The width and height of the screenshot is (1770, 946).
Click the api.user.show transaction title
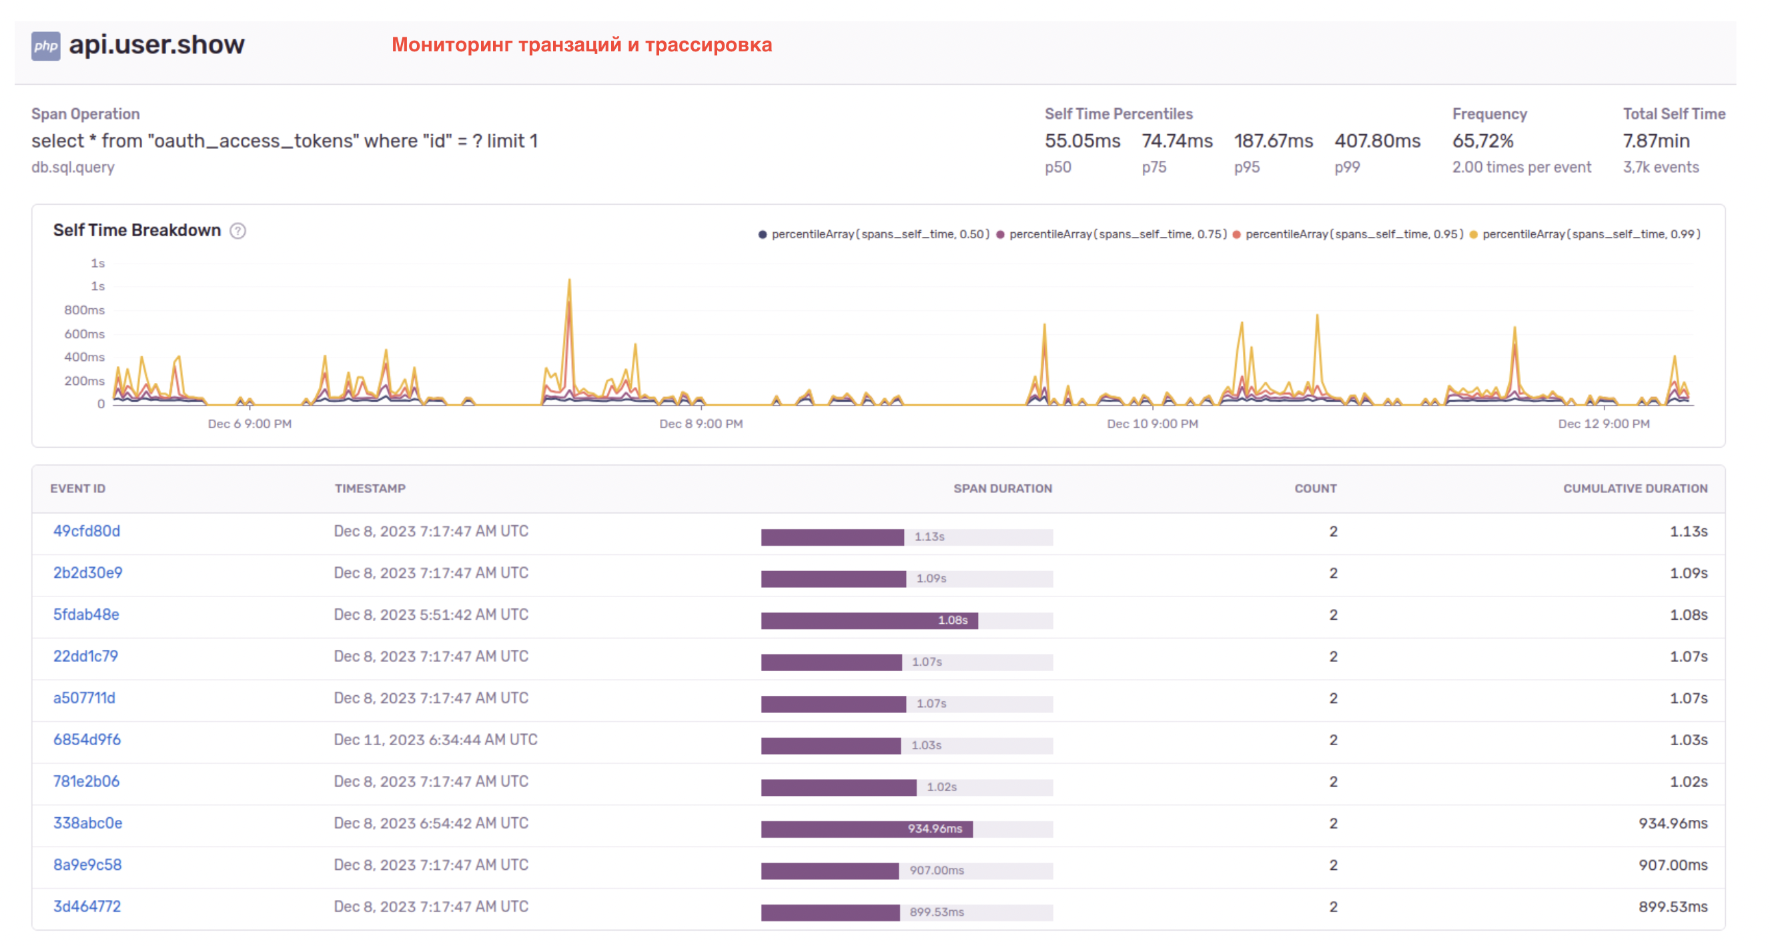pyautogui.click(x=157, y=45)
